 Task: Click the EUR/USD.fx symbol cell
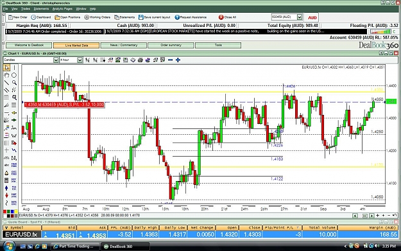pos(22,234)
